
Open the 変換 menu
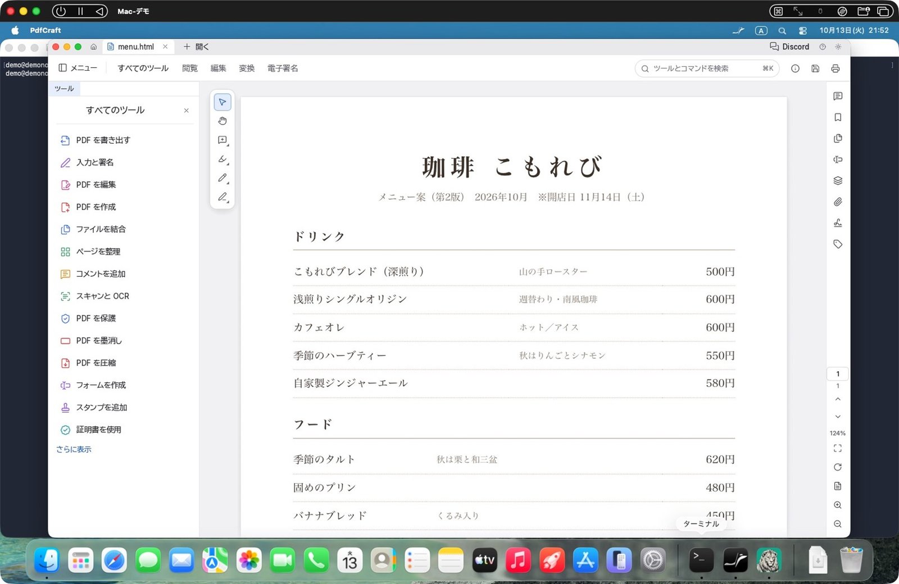(247, 68)
